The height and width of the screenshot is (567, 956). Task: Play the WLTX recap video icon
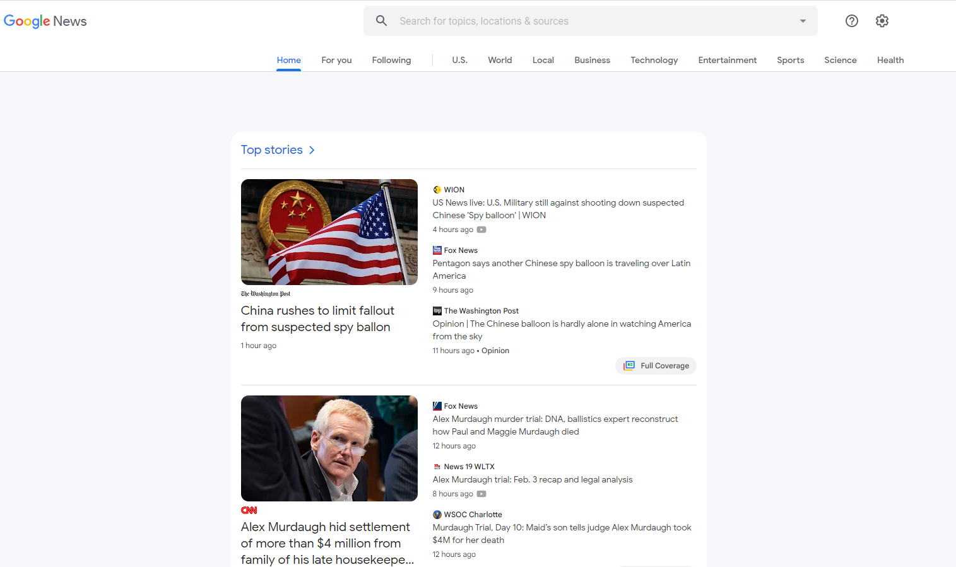coord(481,494)
